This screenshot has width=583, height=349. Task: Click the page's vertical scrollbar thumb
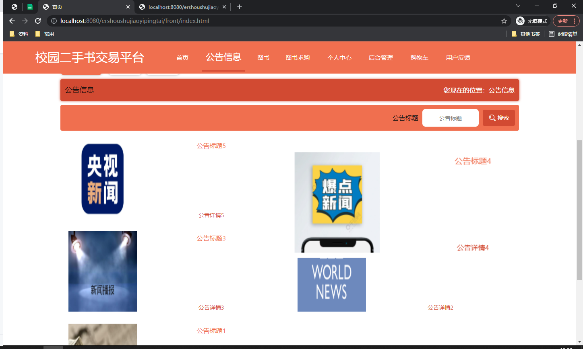coord(580,210)
